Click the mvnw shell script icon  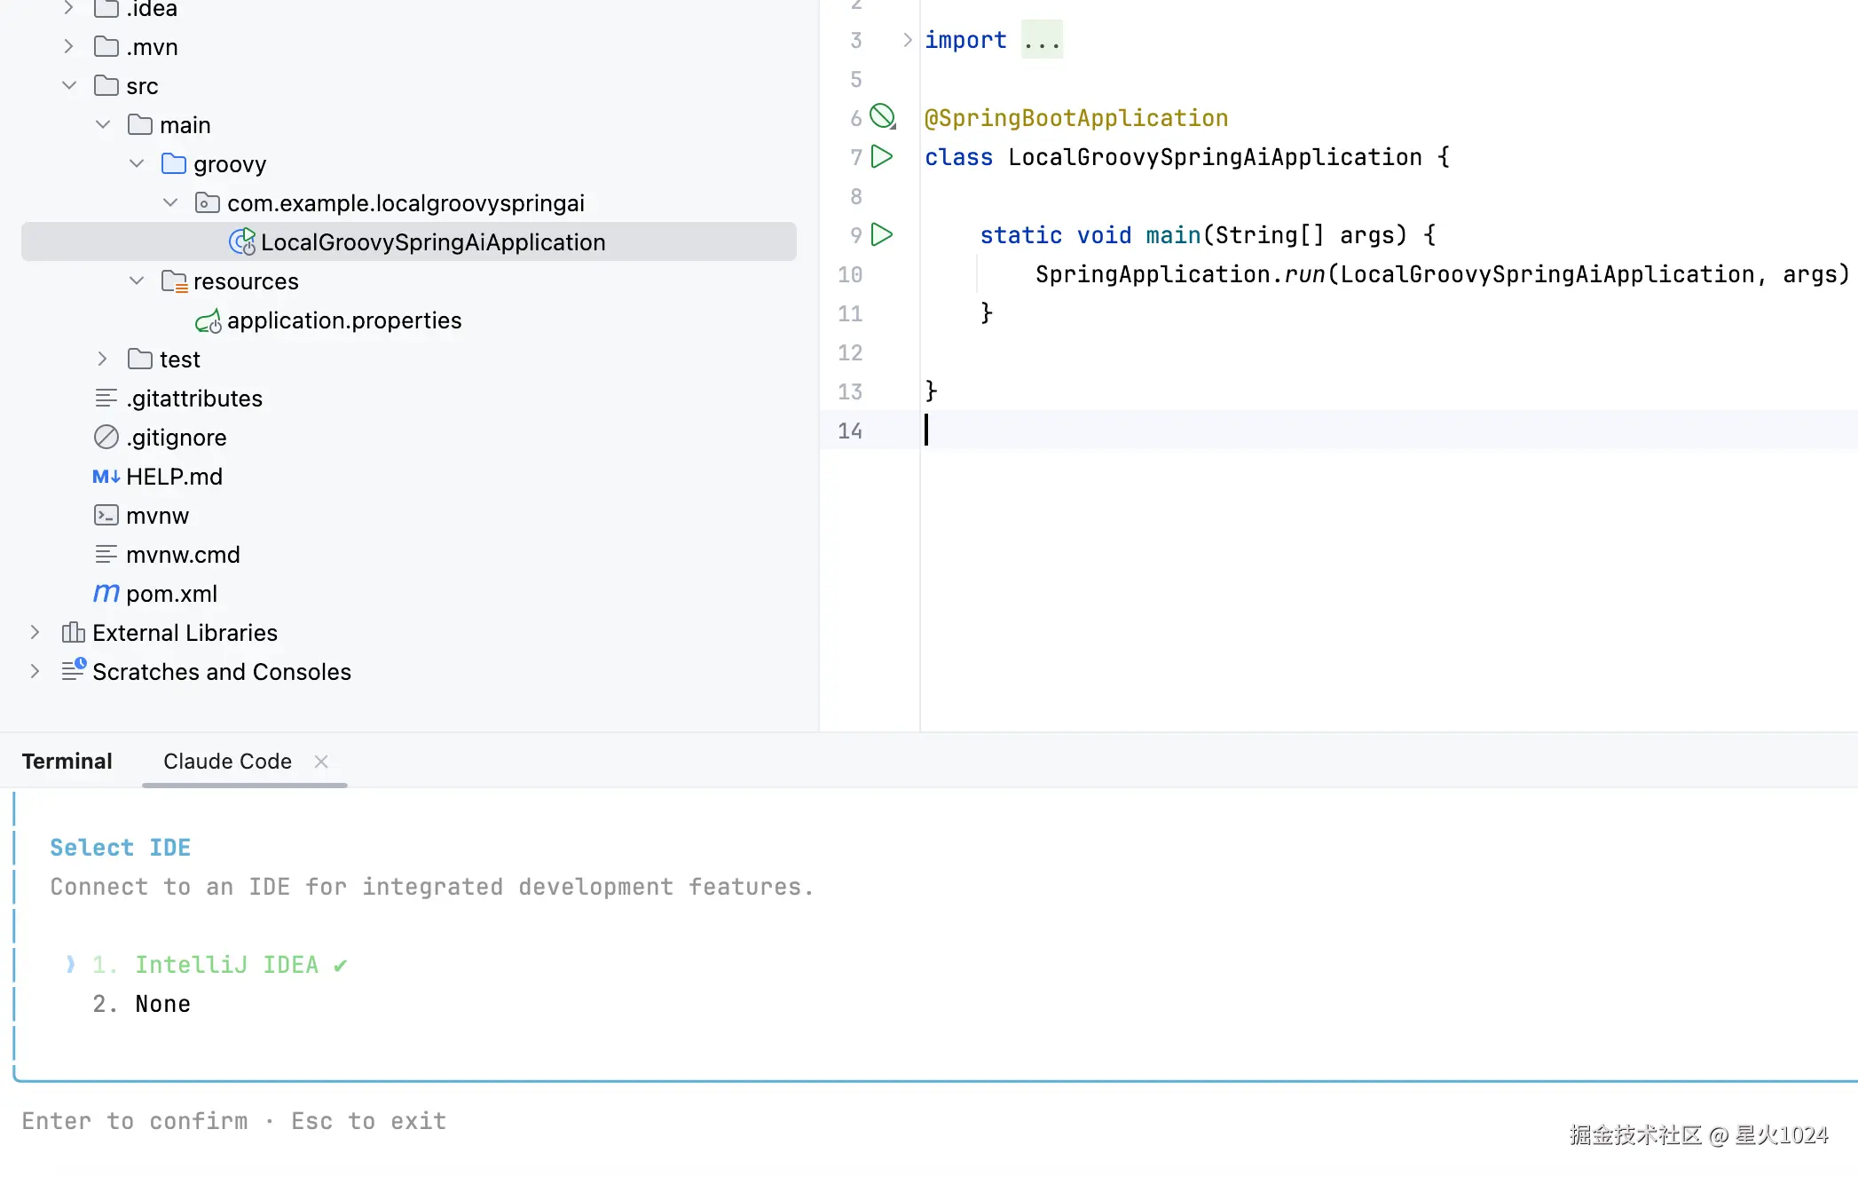coord(106,515)
